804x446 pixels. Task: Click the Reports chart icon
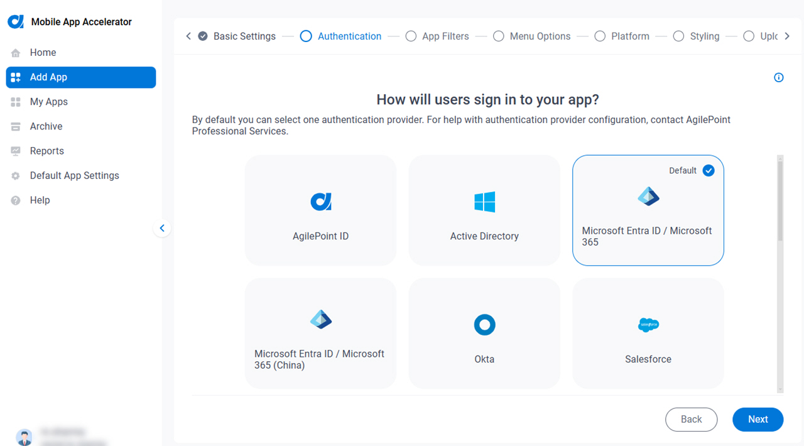(16, 151)
